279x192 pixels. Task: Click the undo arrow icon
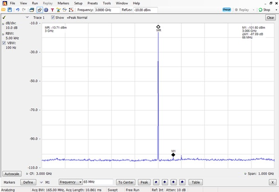click(18, 10)
